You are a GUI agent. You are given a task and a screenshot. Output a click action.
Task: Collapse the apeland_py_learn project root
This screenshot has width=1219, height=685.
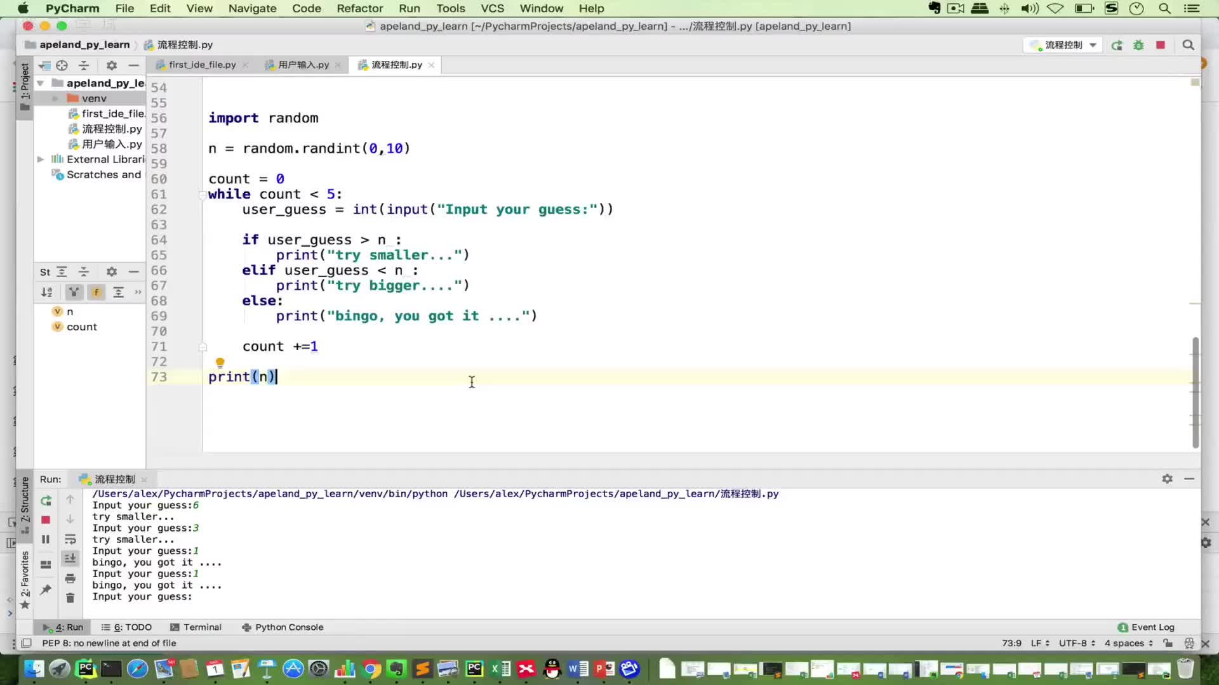click(40, 83)
